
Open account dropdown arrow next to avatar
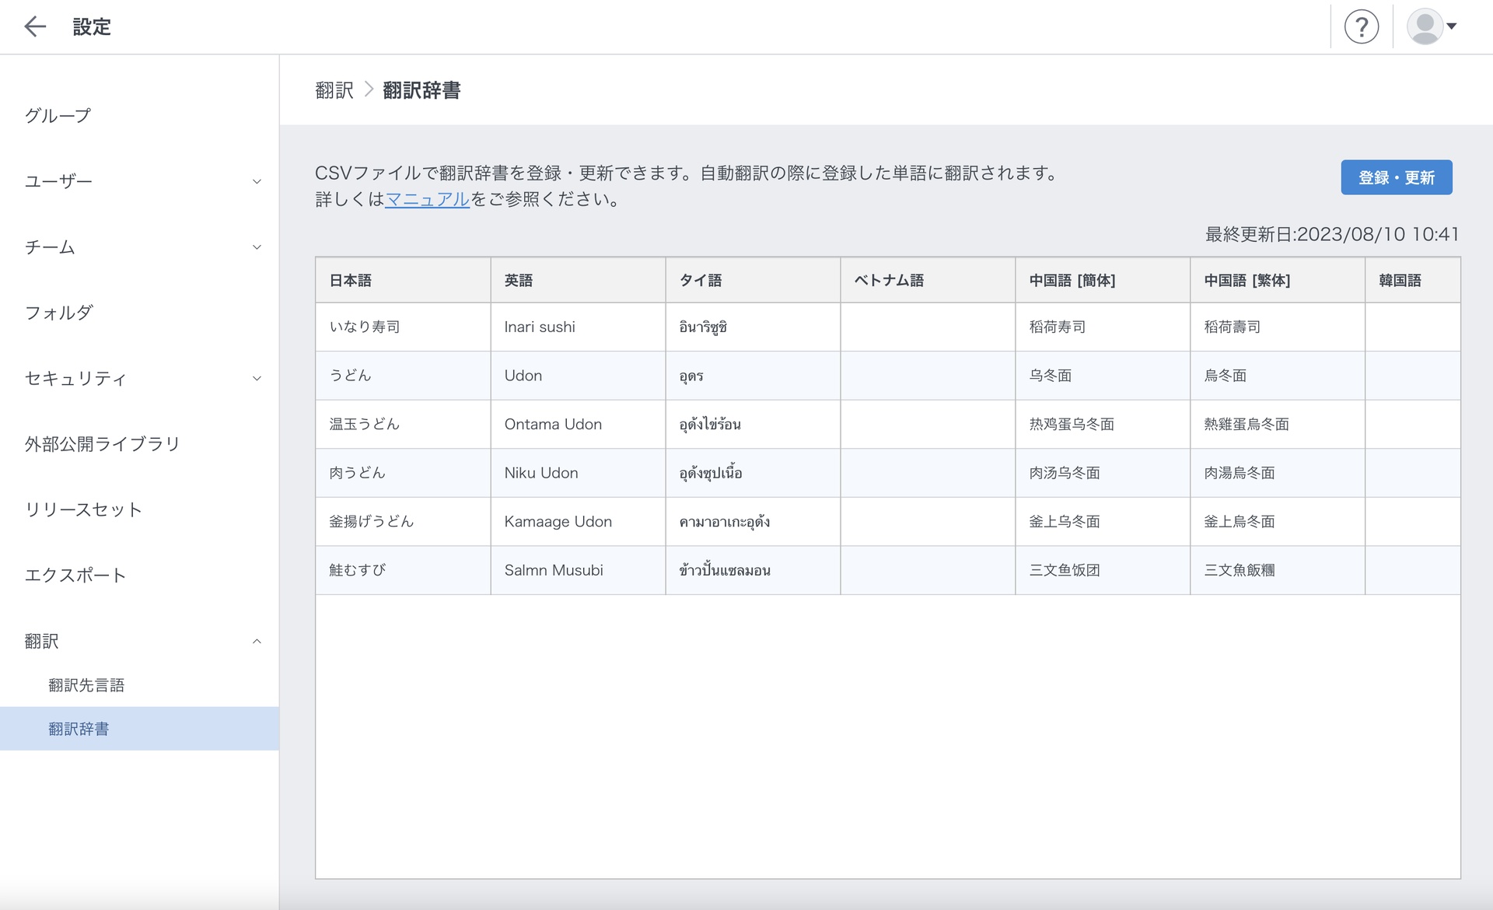point(1451,26)
